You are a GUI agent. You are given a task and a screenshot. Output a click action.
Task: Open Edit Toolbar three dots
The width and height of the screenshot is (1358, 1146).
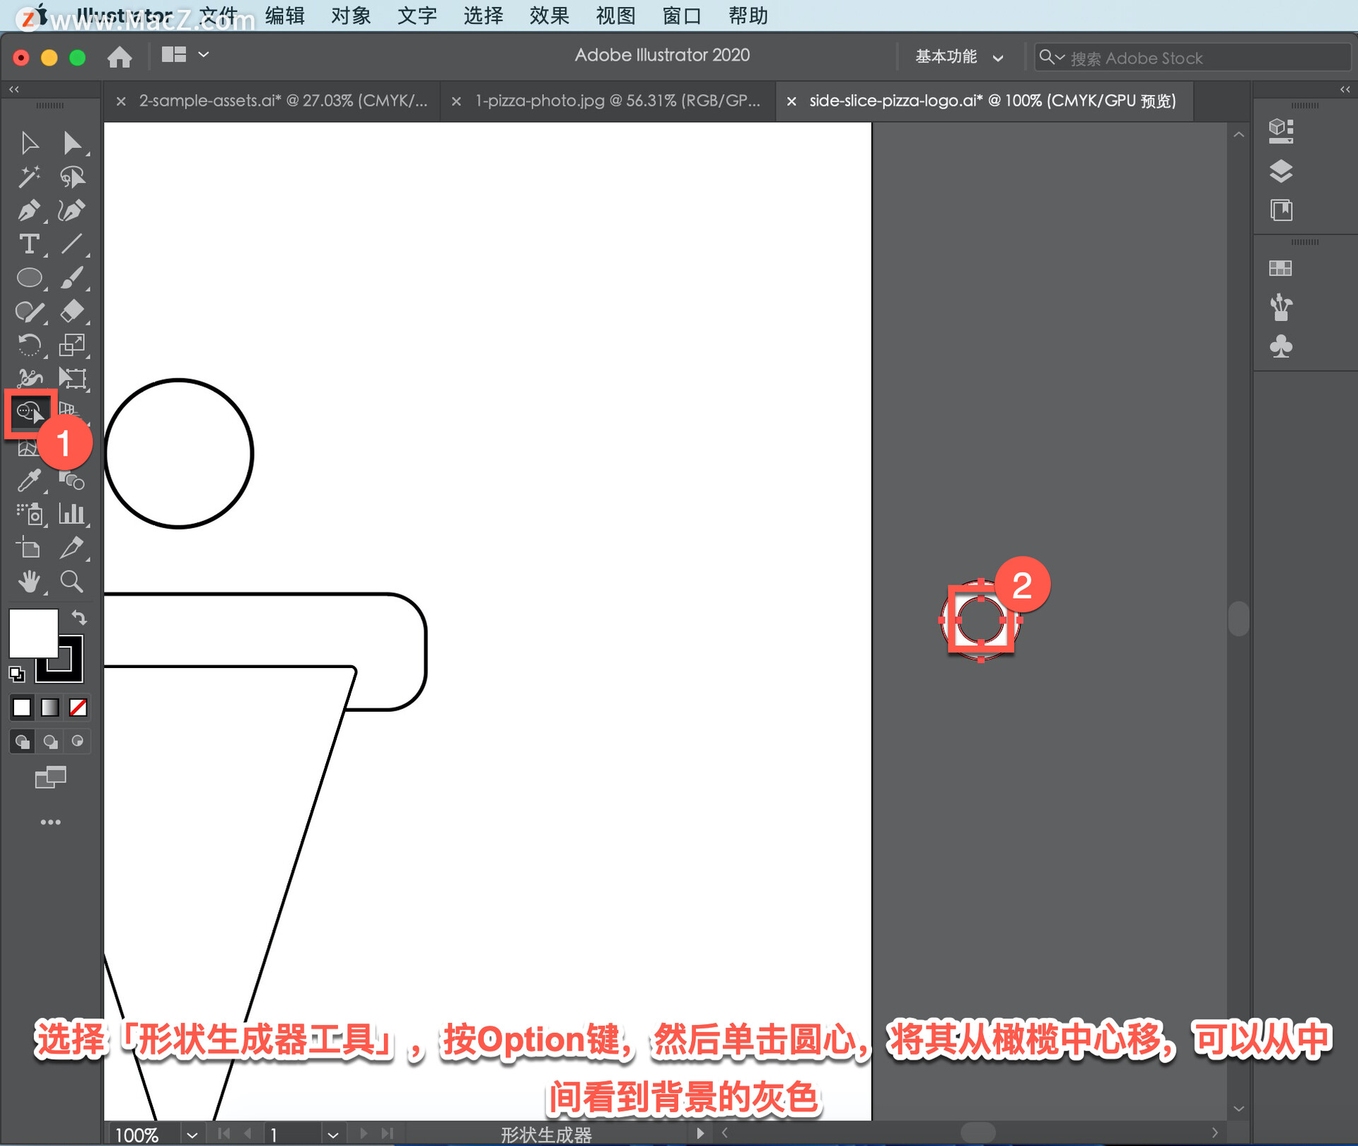(x=50, y=822)
